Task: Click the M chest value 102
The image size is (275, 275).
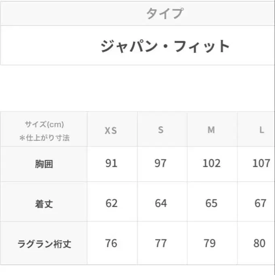Action: (212, 163)
